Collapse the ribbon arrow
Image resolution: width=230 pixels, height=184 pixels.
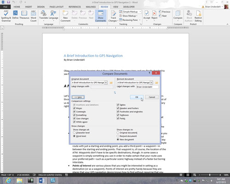(x=227, y=24)
